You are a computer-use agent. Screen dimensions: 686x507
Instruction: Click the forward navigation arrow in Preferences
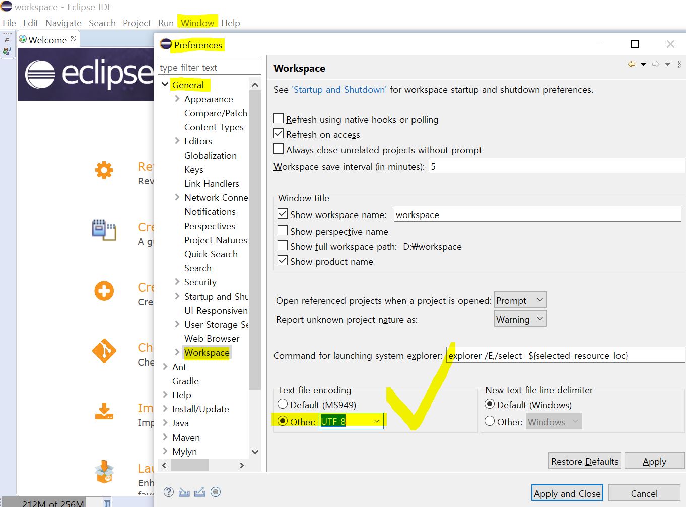coord(655,64)
